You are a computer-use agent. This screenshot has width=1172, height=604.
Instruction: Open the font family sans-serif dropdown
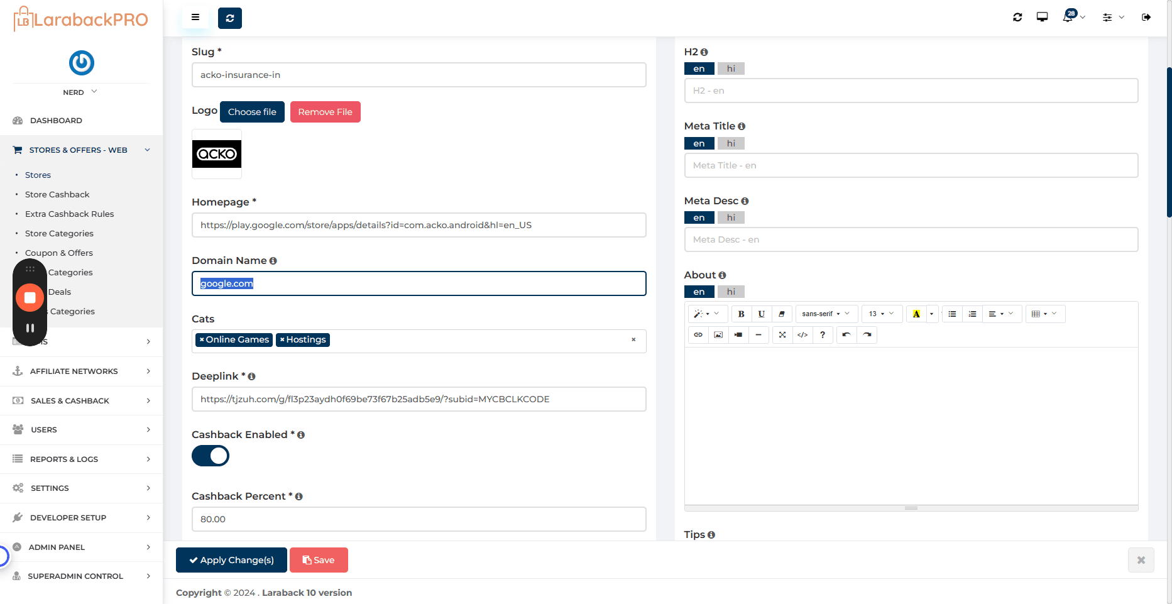(825, 314)
